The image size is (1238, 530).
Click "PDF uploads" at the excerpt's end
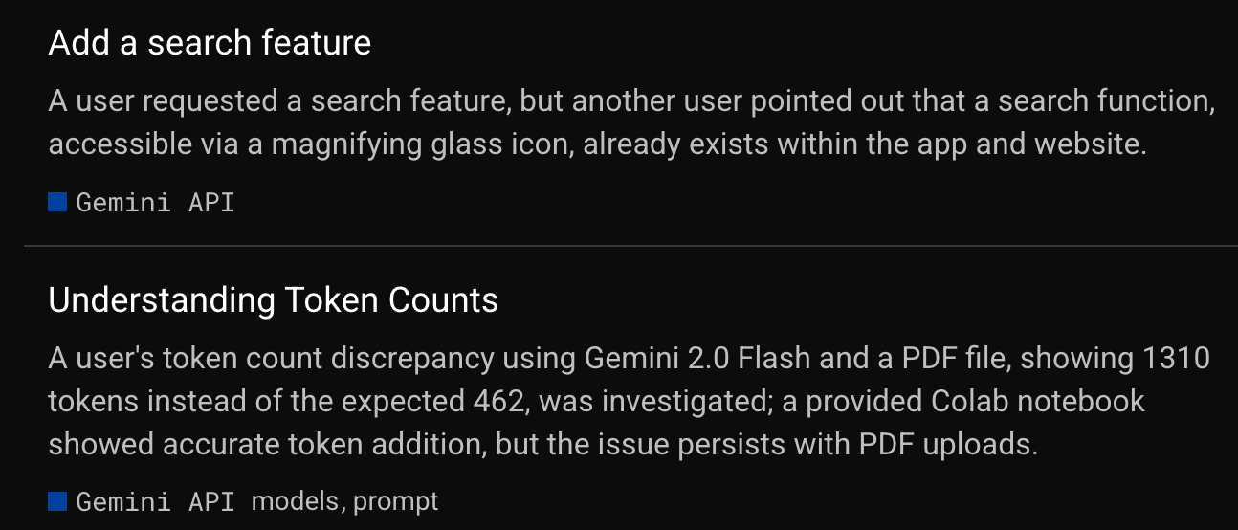(x=948, y=444)
